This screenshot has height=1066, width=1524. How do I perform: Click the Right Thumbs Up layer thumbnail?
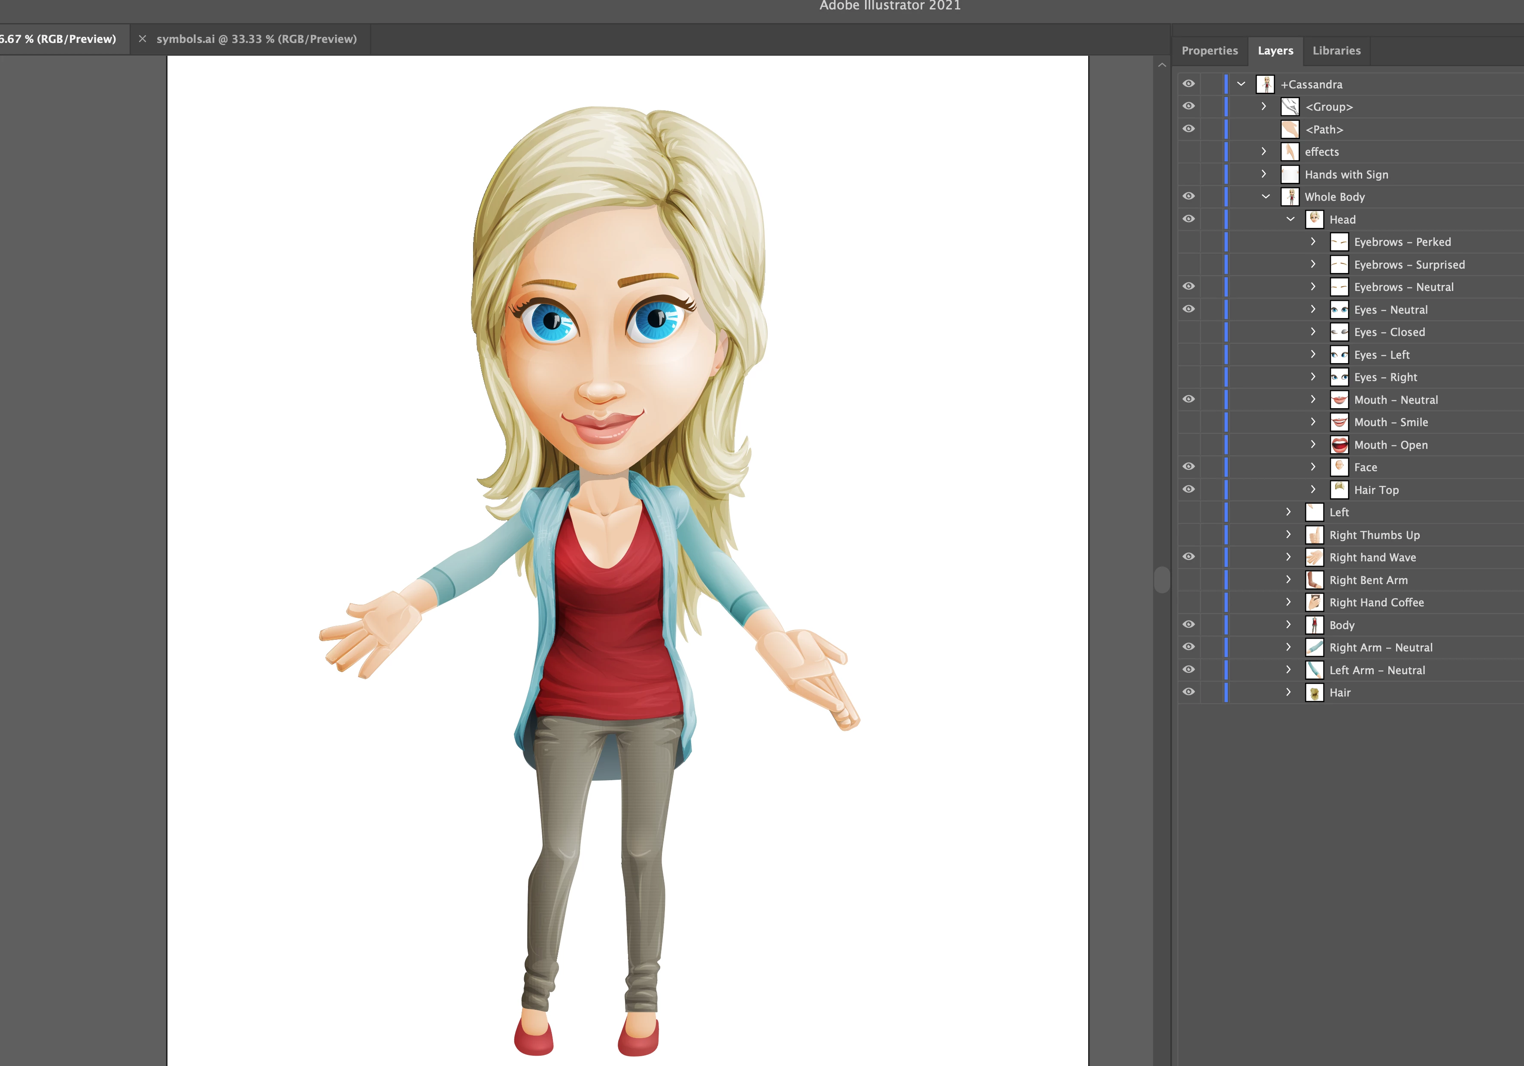pos(1314,535)
